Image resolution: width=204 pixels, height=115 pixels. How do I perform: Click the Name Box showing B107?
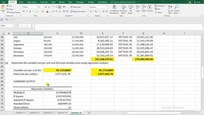tap(7, 26)
